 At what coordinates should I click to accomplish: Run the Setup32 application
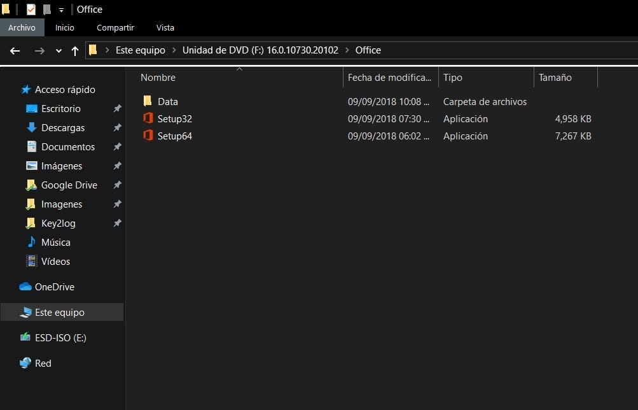pyautogui.click(x=175, y=118)
